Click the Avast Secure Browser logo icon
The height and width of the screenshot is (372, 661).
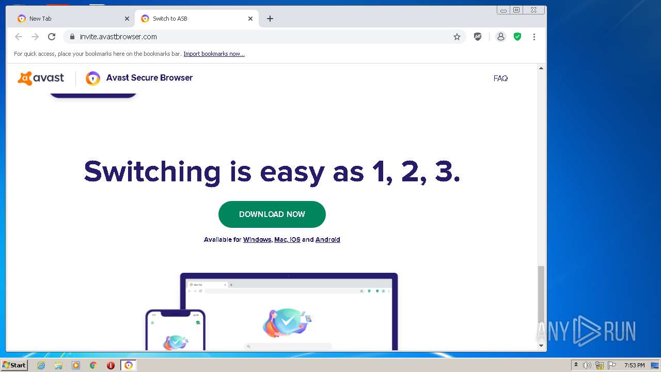93,78
